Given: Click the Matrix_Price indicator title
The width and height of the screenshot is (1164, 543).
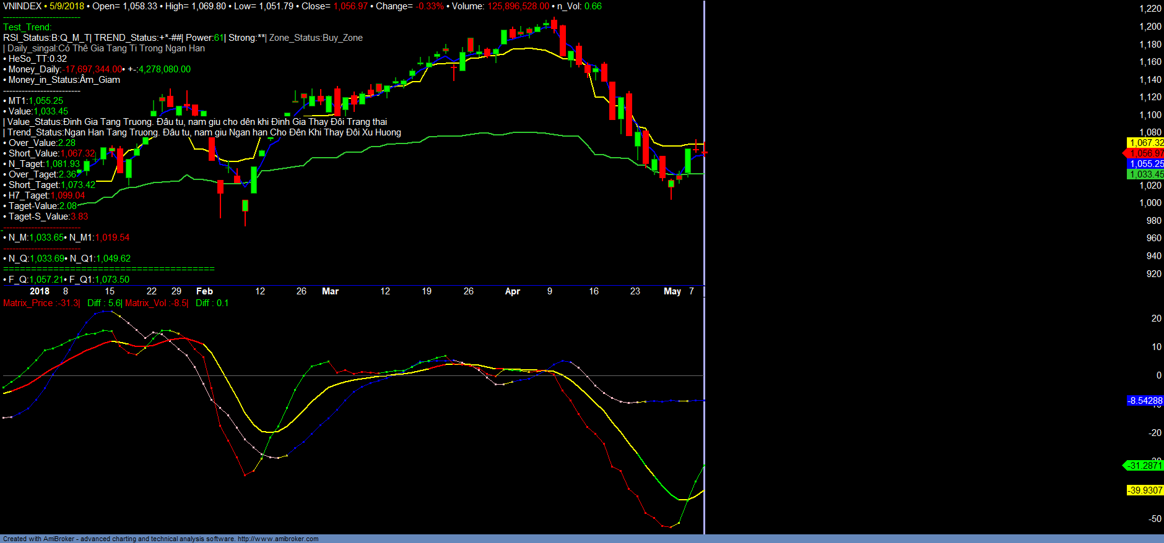Looking at the screenshot, I should click(x=41, y=303).
